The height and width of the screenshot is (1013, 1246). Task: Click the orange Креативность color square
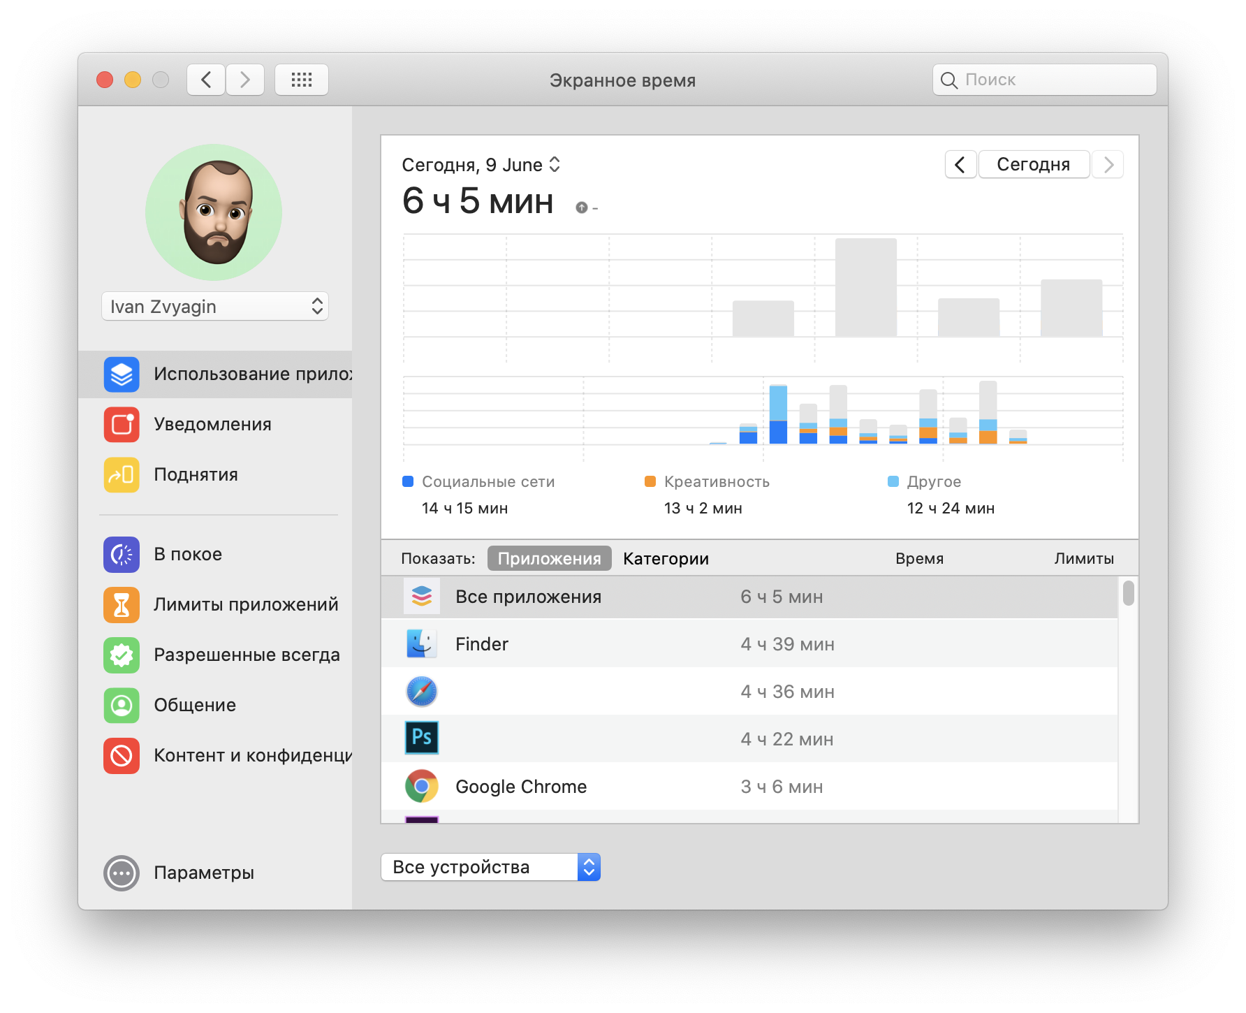650,481
